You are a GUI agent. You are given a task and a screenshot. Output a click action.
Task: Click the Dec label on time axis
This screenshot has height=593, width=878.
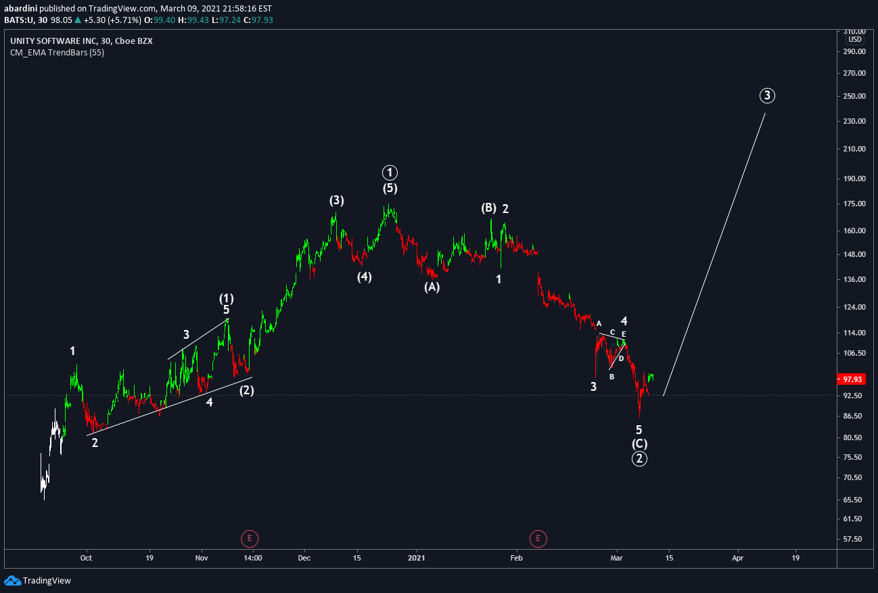pyautogui.click(x=304, y=559)
